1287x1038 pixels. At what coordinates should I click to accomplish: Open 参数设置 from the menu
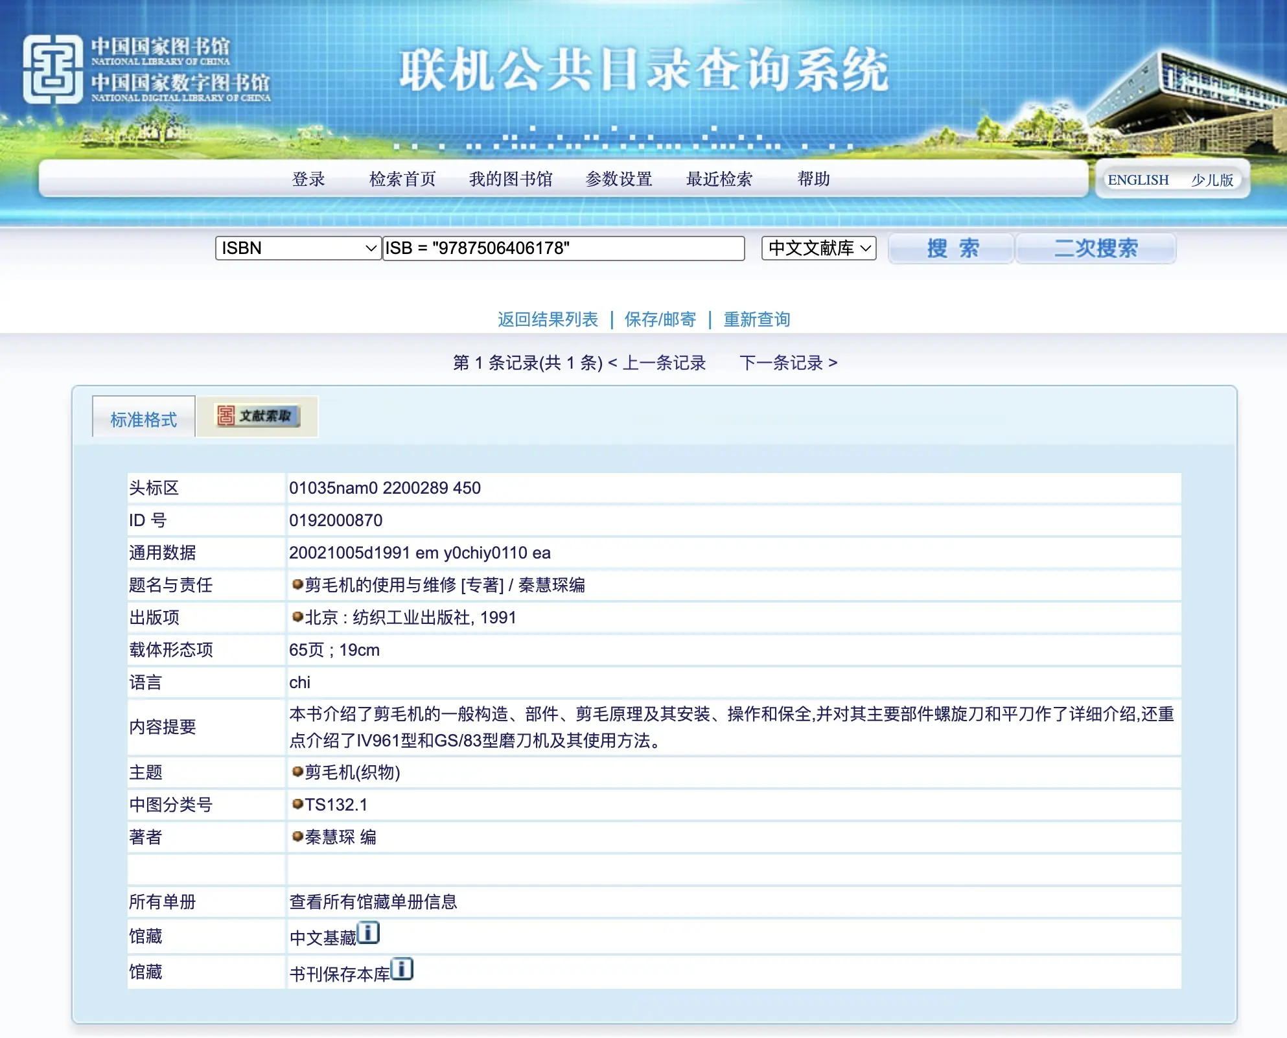(619, 179)
